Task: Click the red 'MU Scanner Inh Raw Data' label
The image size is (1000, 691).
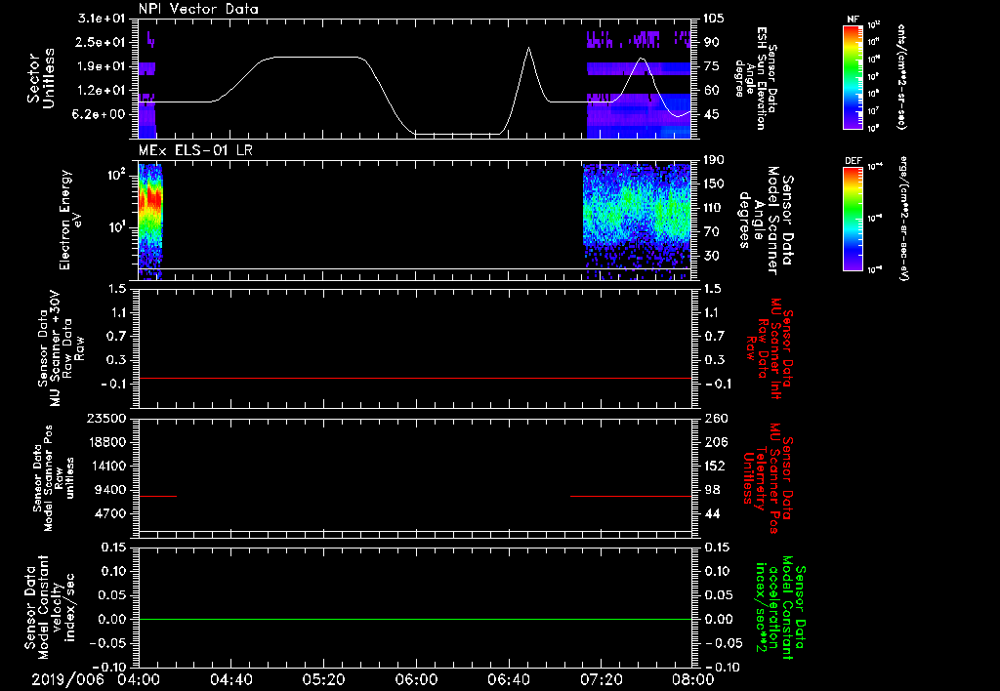Action: point(770,348)
